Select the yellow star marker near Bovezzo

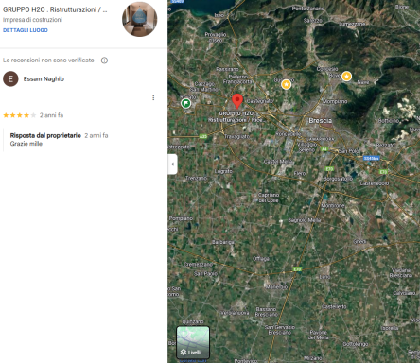(x=346, y=77)
